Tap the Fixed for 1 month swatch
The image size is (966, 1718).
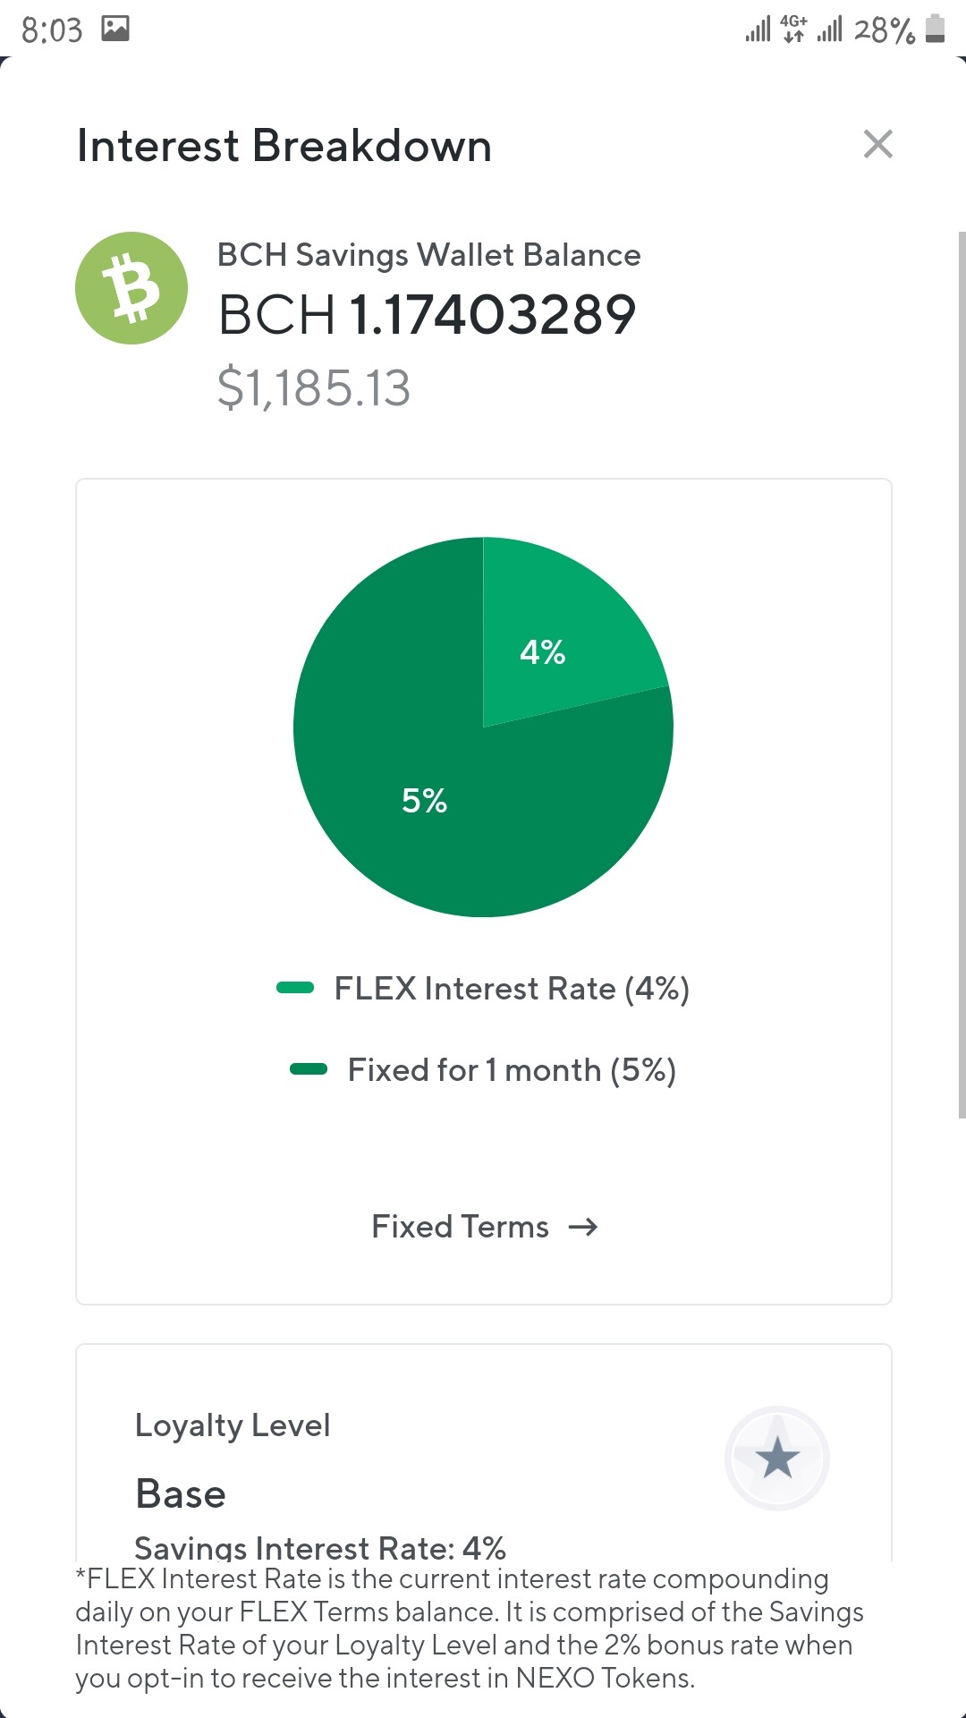click(309, 1068)
